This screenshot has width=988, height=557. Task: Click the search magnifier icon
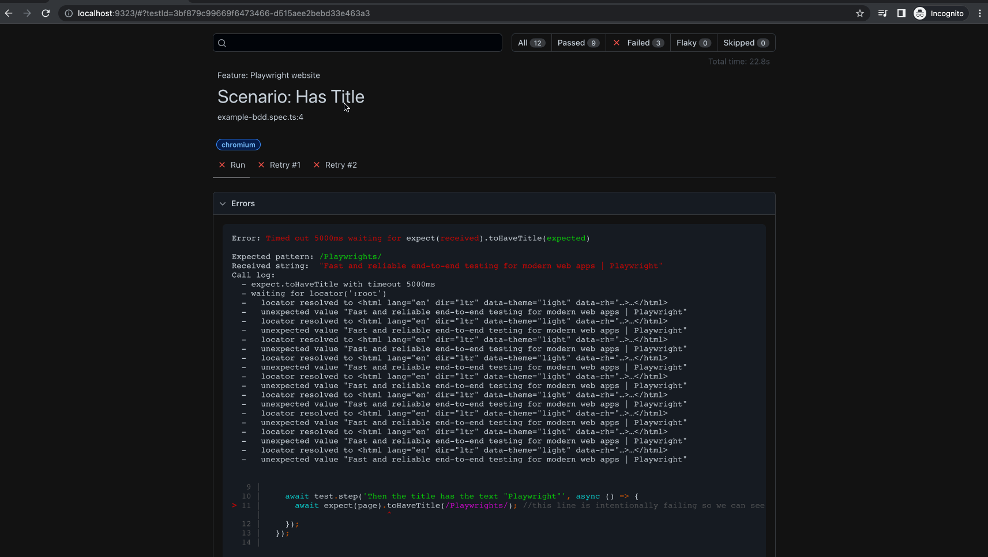click(222, 43)
